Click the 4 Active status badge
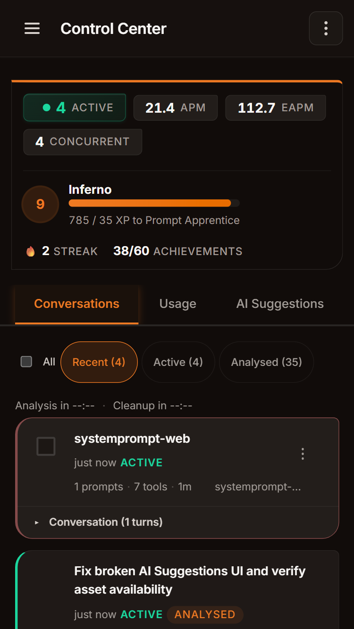Viewport: 354px width, 629px height. click(x=75, y=108)
